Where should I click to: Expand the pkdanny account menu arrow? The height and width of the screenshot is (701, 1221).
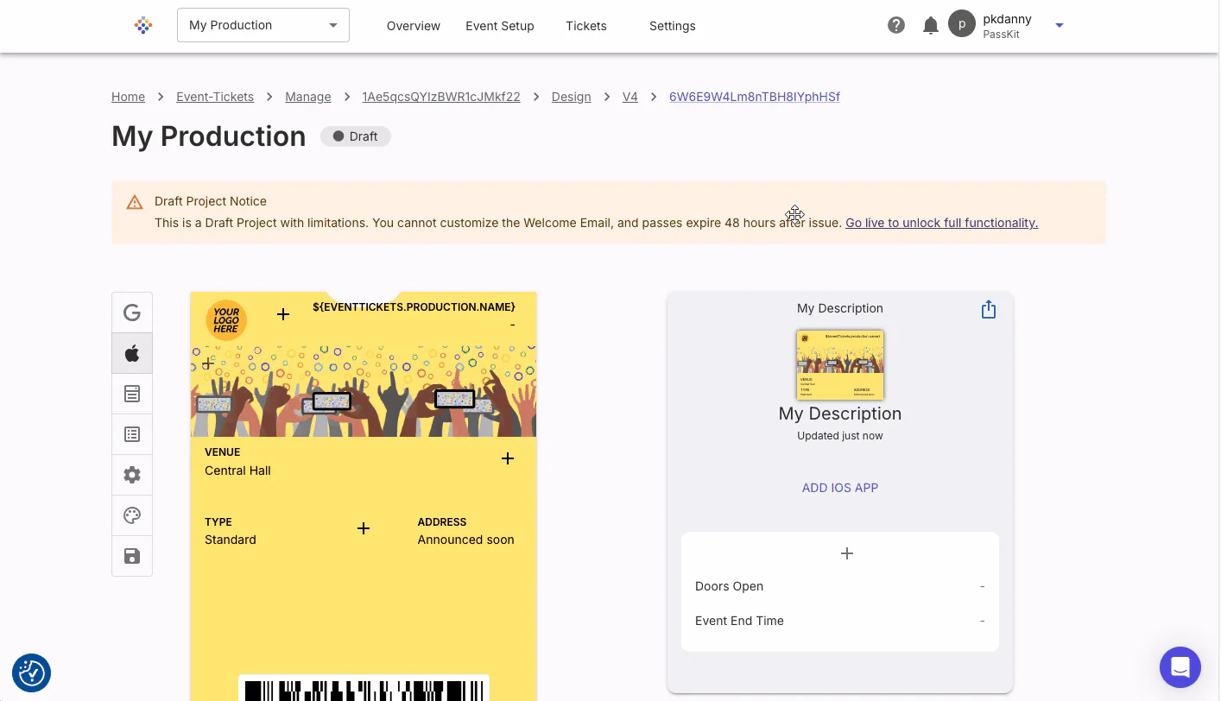coord(1060,25)
